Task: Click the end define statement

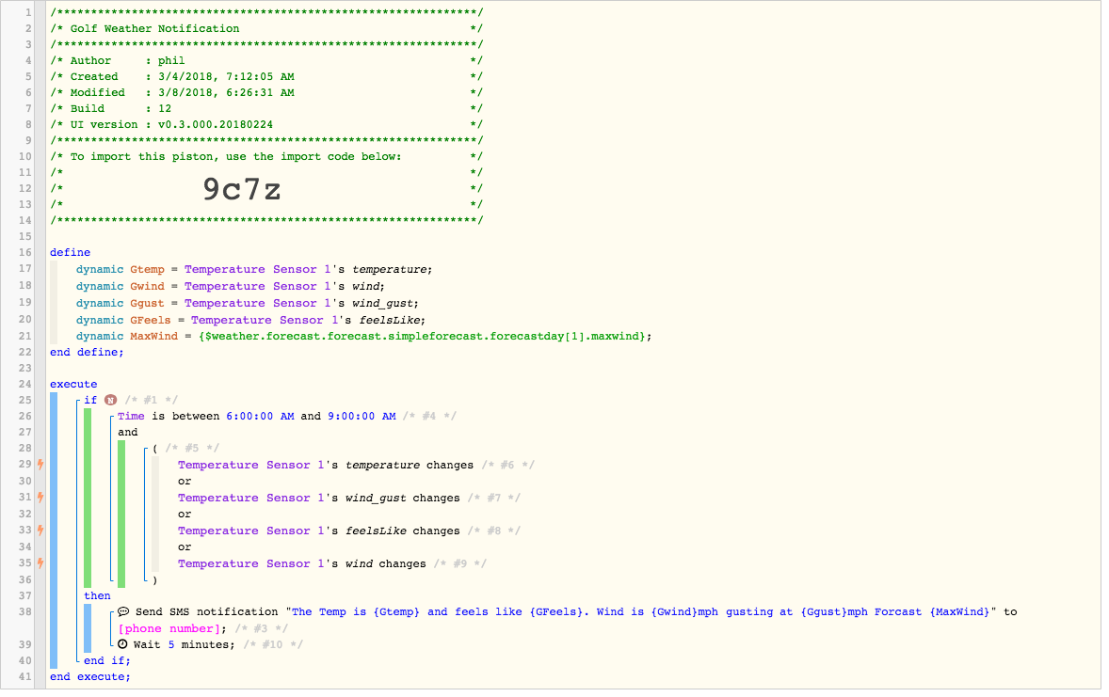Action: pyautogui.click(x=87, y=352)
